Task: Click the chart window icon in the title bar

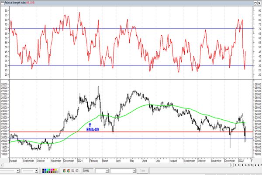Action: tap(3, 2)
